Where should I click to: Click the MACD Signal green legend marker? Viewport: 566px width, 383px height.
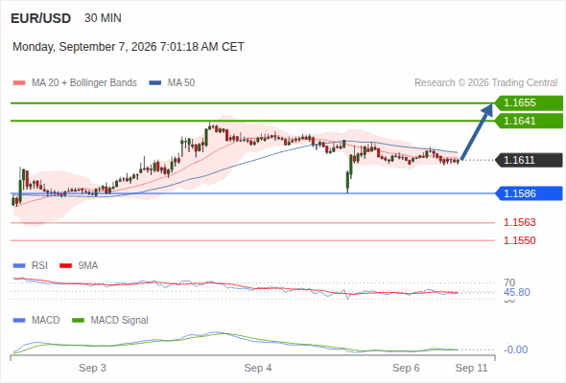(x=78, y=320)
